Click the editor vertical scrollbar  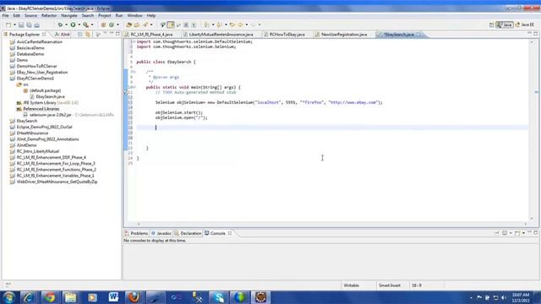(532, 130)
